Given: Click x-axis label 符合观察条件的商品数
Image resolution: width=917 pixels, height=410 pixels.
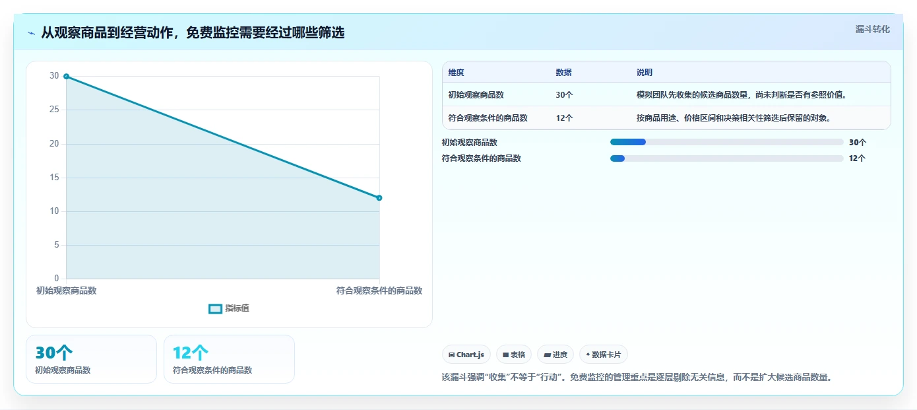Looking at the screenshot, I should [379, 290].
